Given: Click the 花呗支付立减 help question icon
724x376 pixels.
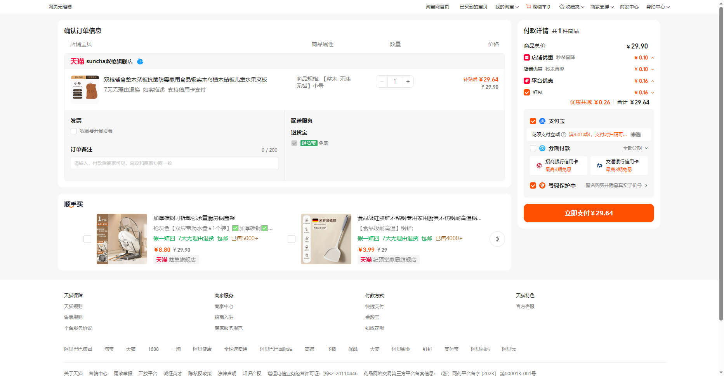Looking at the screenshot, I should click(564, 135).
